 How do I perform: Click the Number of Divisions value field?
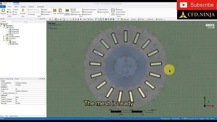click(x=31, y=93)
